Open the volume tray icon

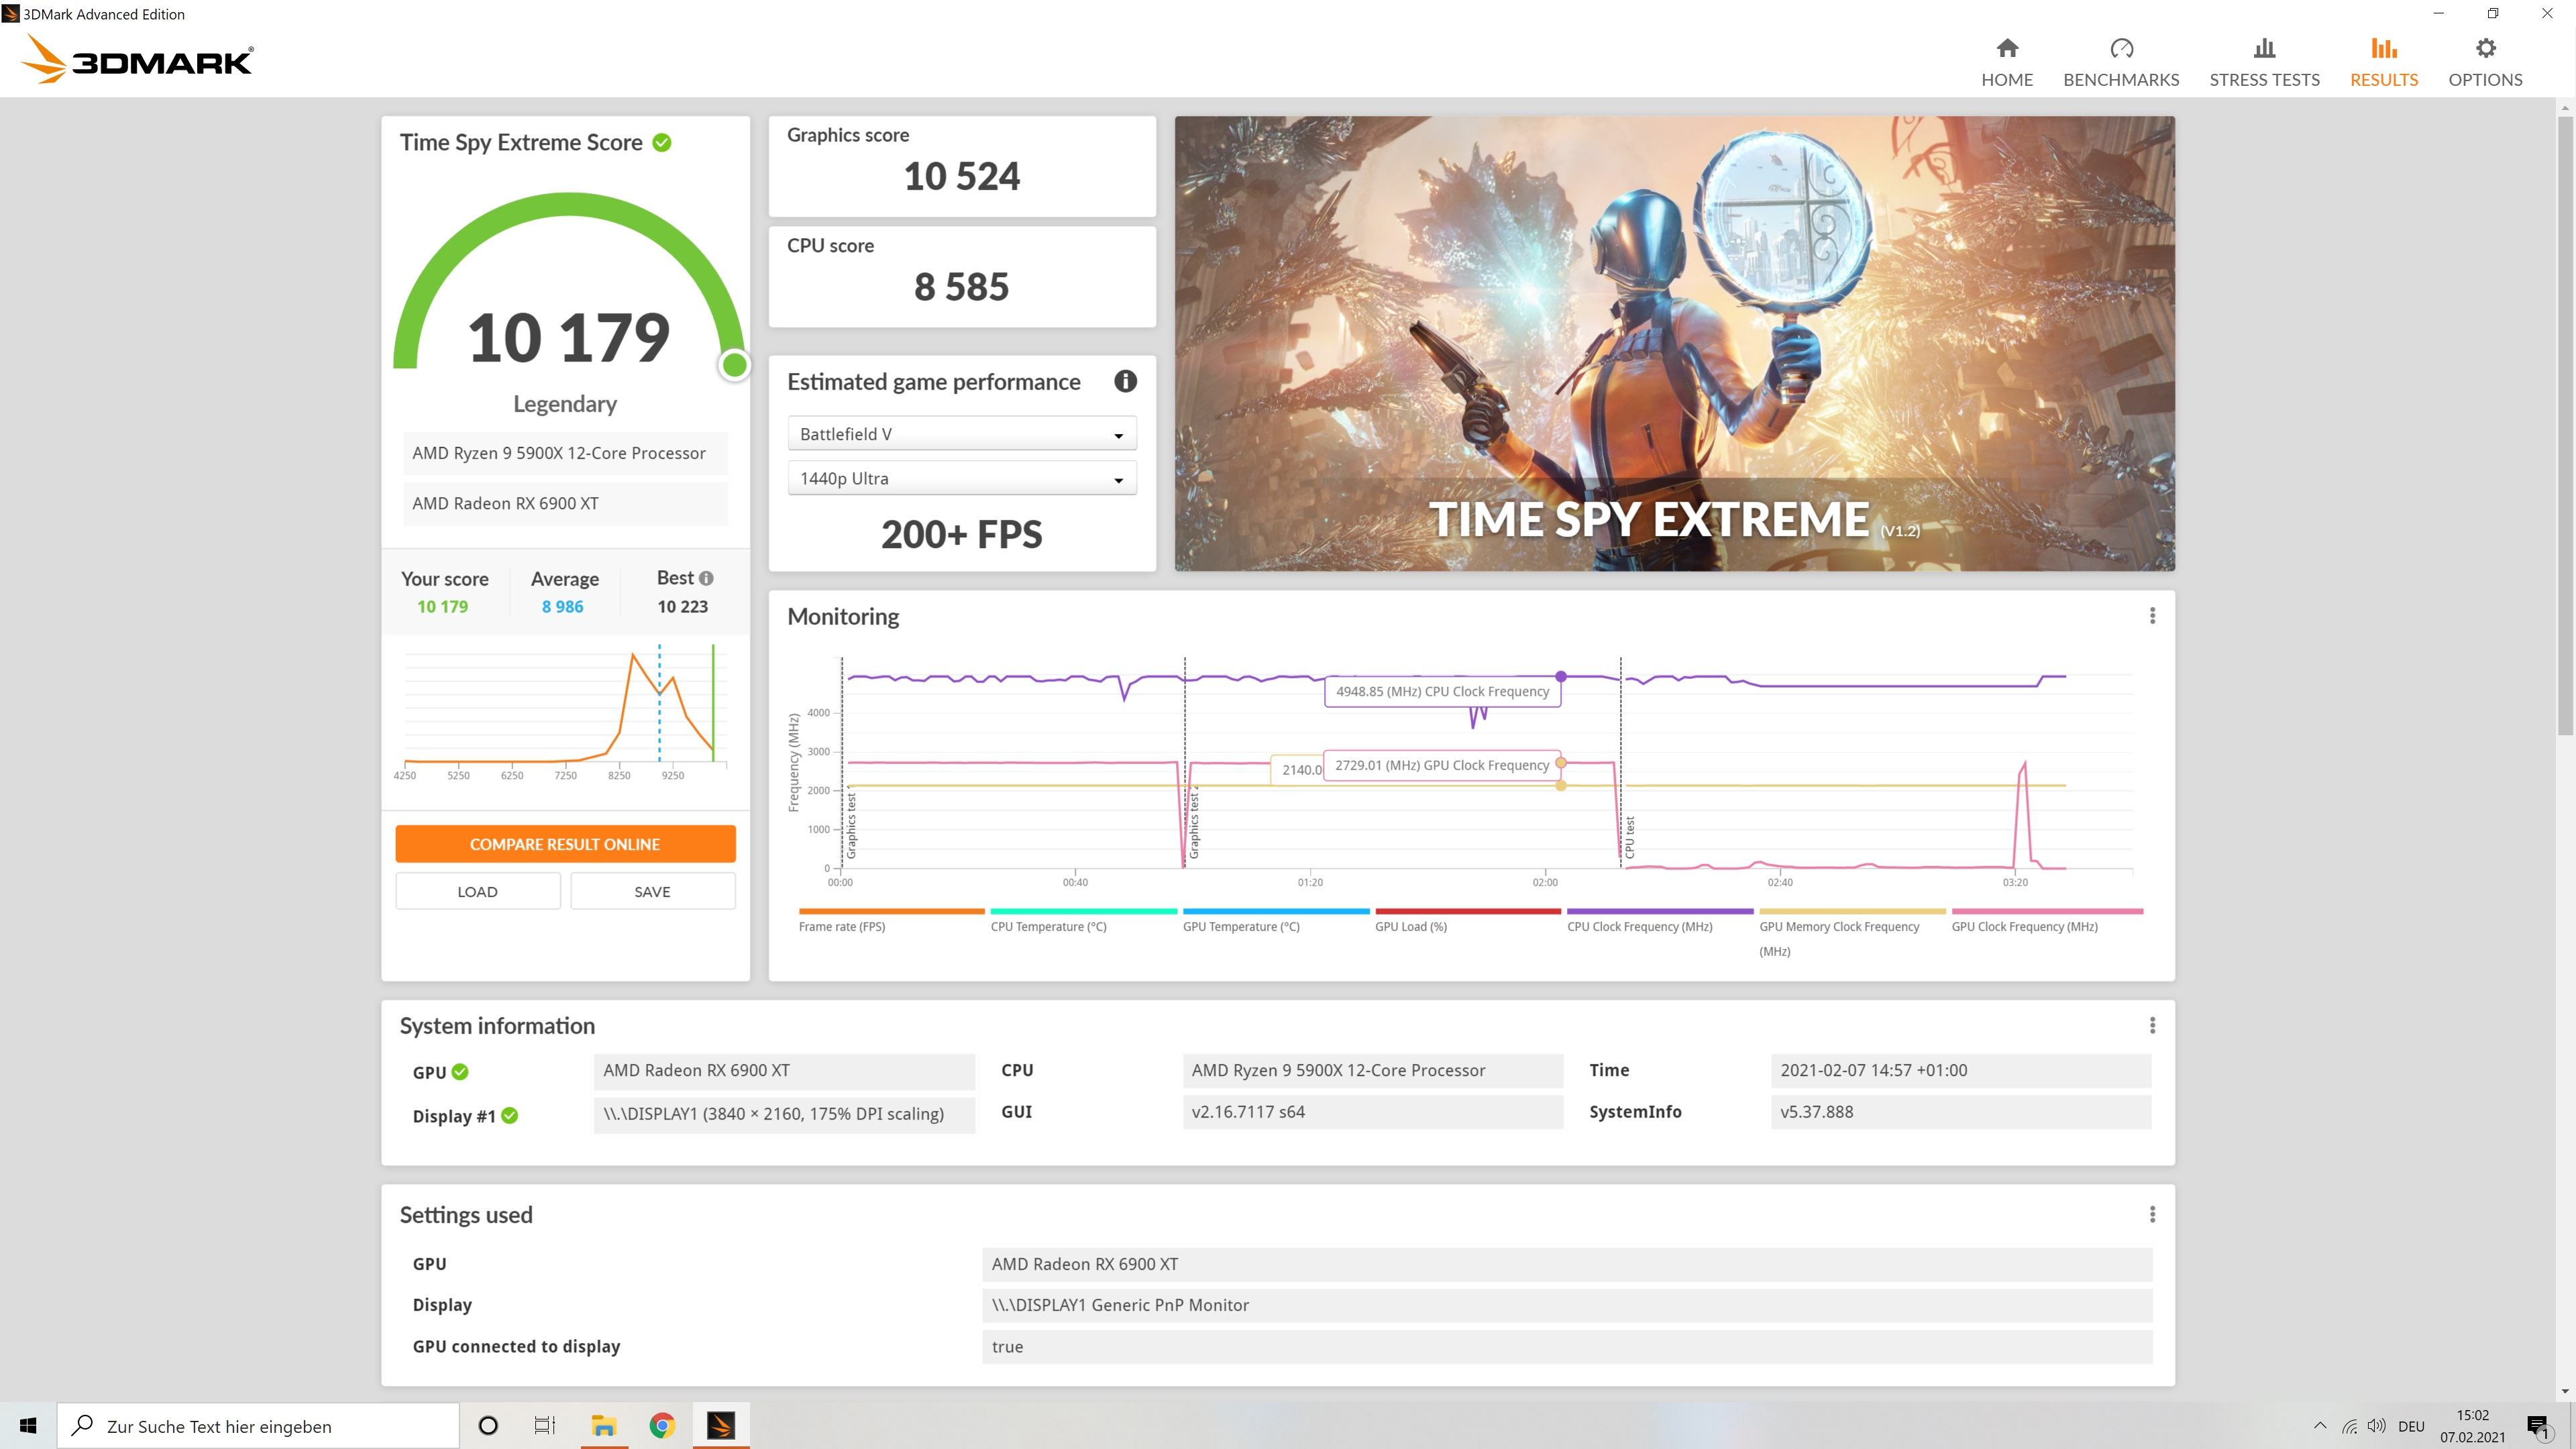pos(2377,1426)
